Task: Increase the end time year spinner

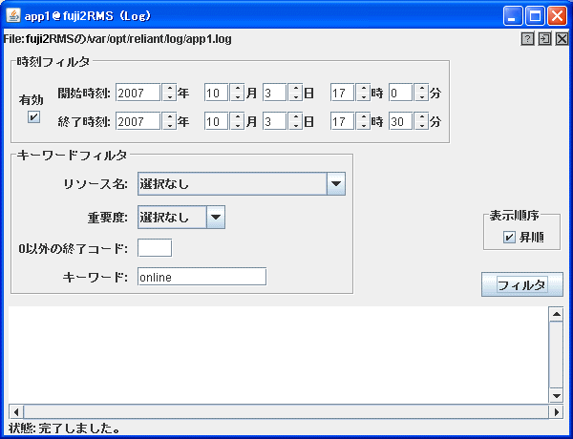Action: (169, 116)
